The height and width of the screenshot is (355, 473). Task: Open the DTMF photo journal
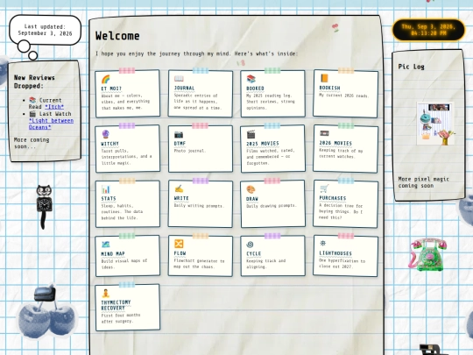(180, 144)
